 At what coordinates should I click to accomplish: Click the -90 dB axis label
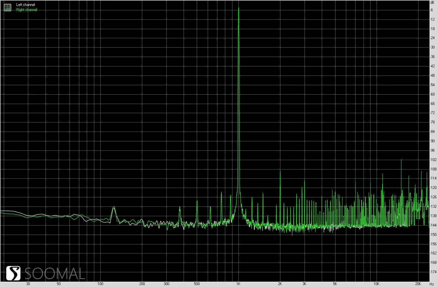[432, 141]
